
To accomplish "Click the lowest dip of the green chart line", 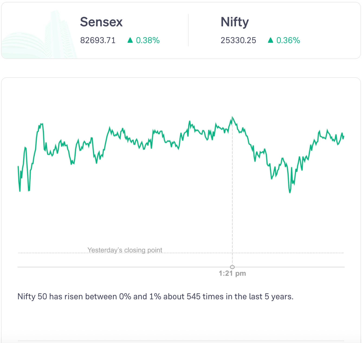I will pos(290,192).
